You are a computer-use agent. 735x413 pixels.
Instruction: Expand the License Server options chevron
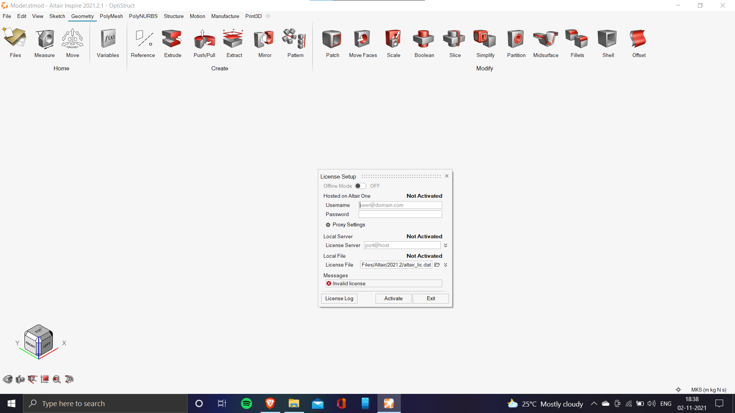tap(446, 245)
